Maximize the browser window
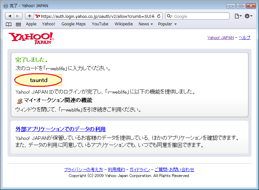Viewport: 259px width, 190px height. click(x=241, y=6)
